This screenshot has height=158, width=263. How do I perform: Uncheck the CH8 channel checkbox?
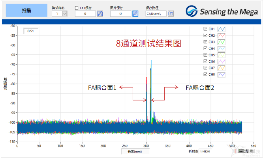point(205,74)
